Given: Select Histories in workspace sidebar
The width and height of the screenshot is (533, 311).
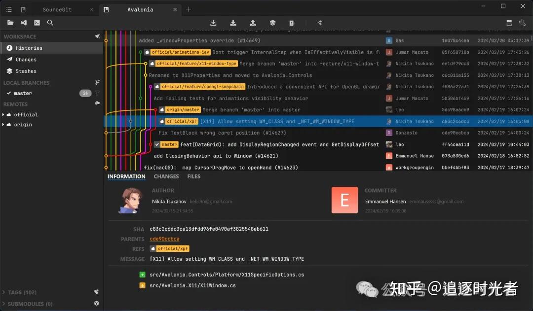Looking at the screenshot, I should point(52,48).
